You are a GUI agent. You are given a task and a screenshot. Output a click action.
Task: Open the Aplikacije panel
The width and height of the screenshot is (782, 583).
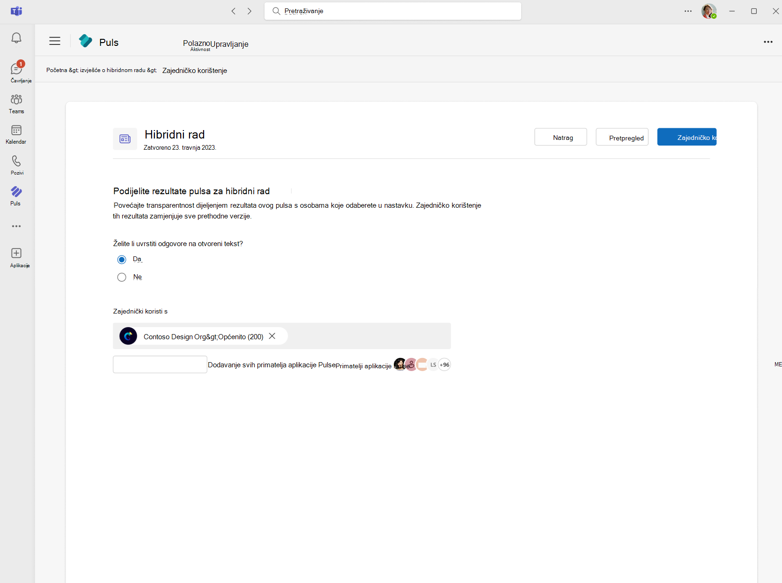[16, 256]
